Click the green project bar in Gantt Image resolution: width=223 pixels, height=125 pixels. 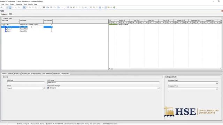tap(113, 24)
